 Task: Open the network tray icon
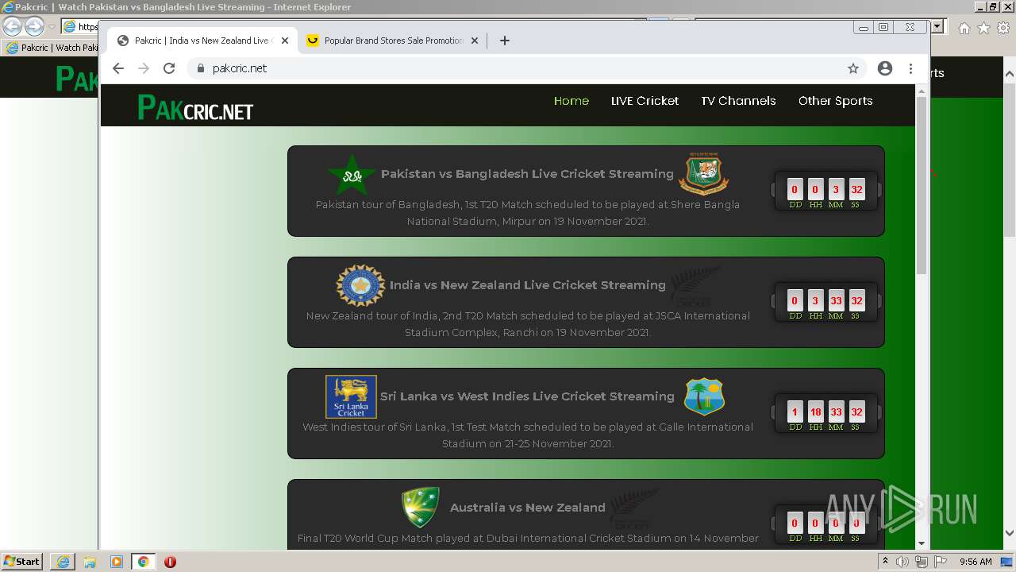(x=922, y=562)
